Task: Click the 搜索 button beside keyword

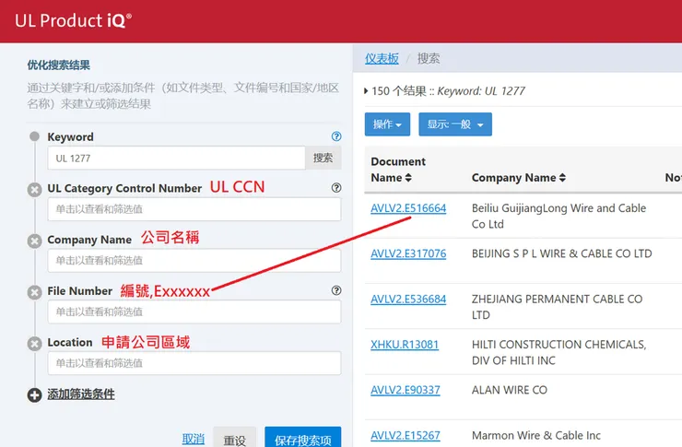Action: [x=323, y=158]
